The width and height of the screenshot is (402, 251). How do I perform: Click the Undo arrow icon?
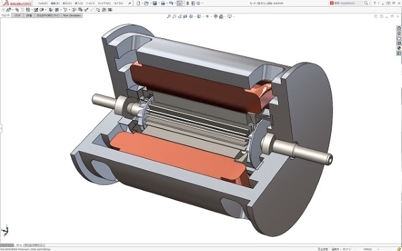(171, 3)
